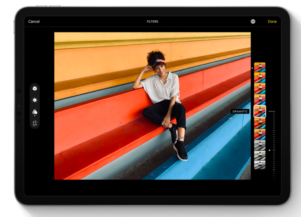Viewport: 301px width, 217px height.
Task: Apply the second filter thumbnail, Vivid
Action: [x=260, y=77]
